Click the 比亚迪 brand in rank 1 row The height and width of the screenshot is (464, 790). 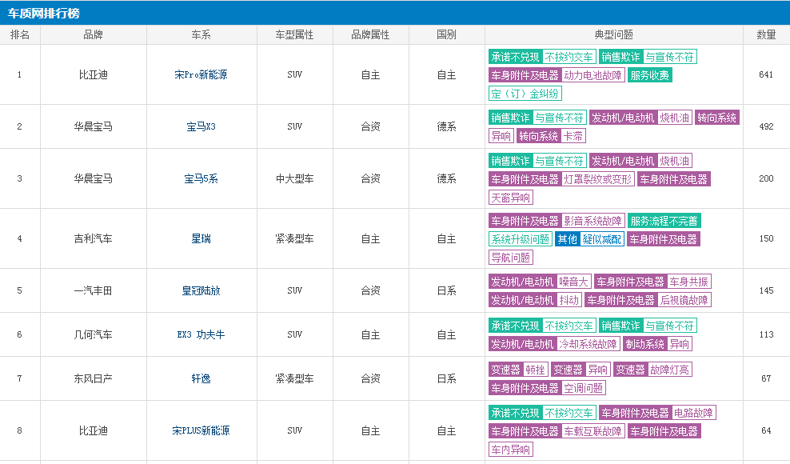tap(94, 74)
